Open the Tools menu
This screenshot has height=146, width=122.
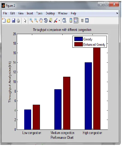pyautogui.click(x=39, y=13)
